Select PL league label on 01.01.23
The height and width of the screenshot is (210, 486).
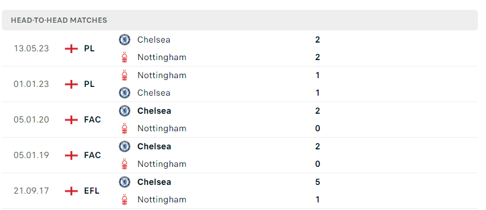[x=89, y=84]
